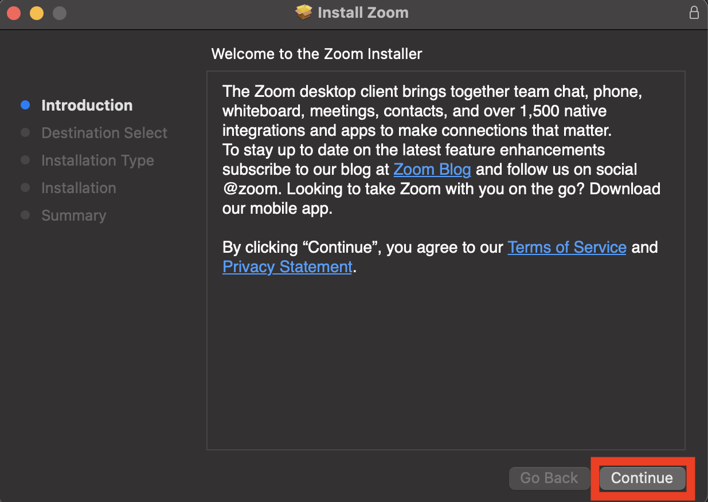Open the Zoom Blog link

point(432,170)
